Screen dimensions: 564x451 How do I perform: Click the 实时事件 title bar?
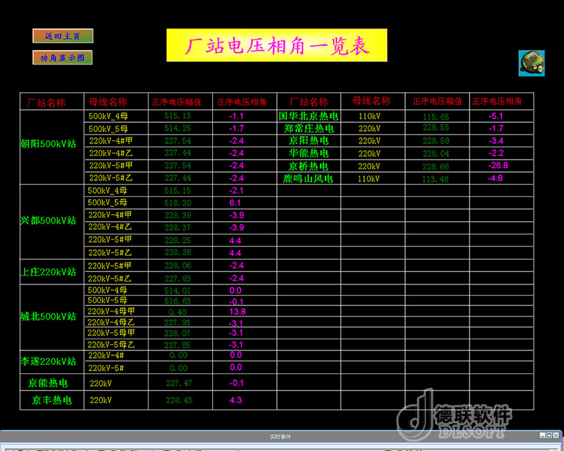[277, 436]
